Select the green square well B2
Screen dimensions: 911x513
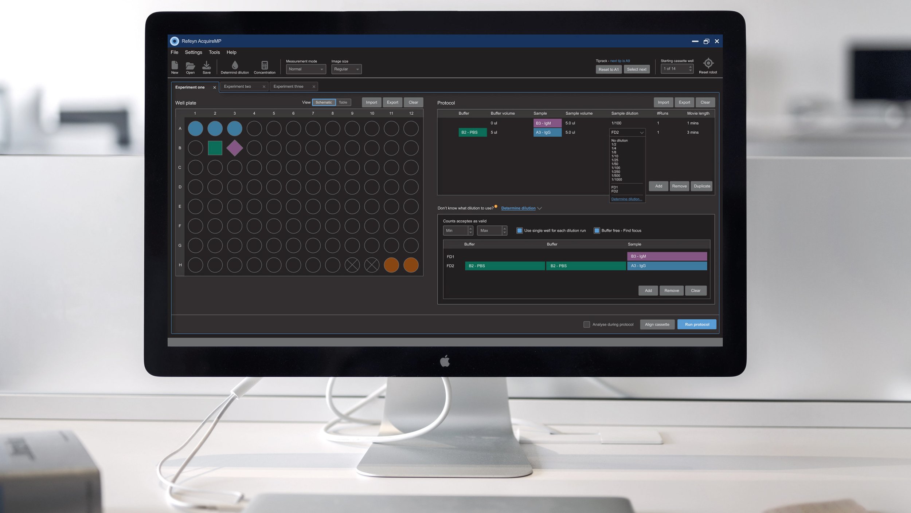click(215, 148)
